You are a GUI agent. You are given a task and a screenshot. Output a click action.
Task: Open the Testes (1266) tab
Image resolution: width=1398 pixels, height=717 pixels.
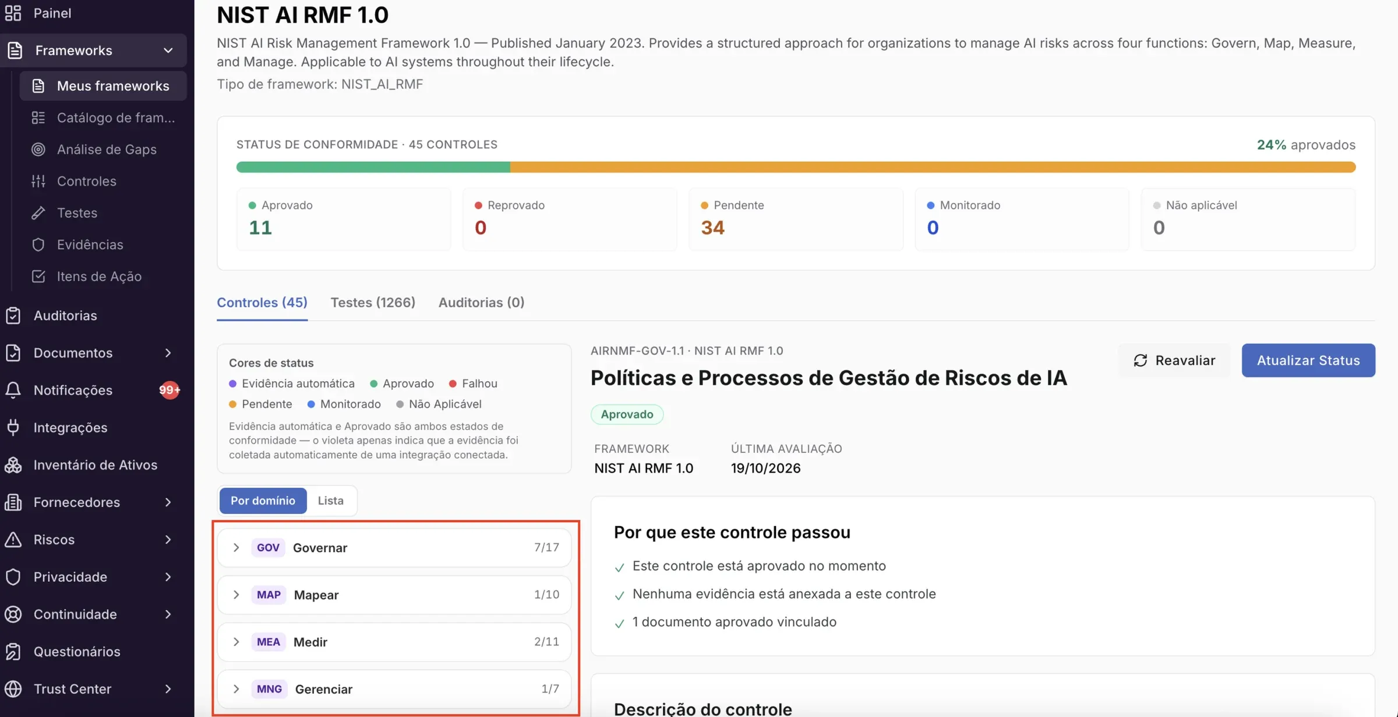coord(373,303)
